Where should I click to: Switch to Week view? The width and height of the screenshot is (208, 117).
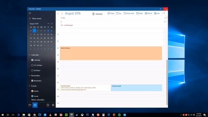coord(139,13)
